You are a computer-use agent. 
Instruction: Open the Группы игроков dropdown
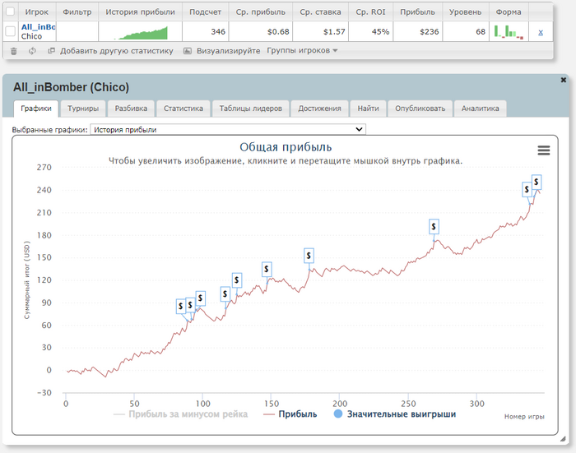click(x=302, y=51)
